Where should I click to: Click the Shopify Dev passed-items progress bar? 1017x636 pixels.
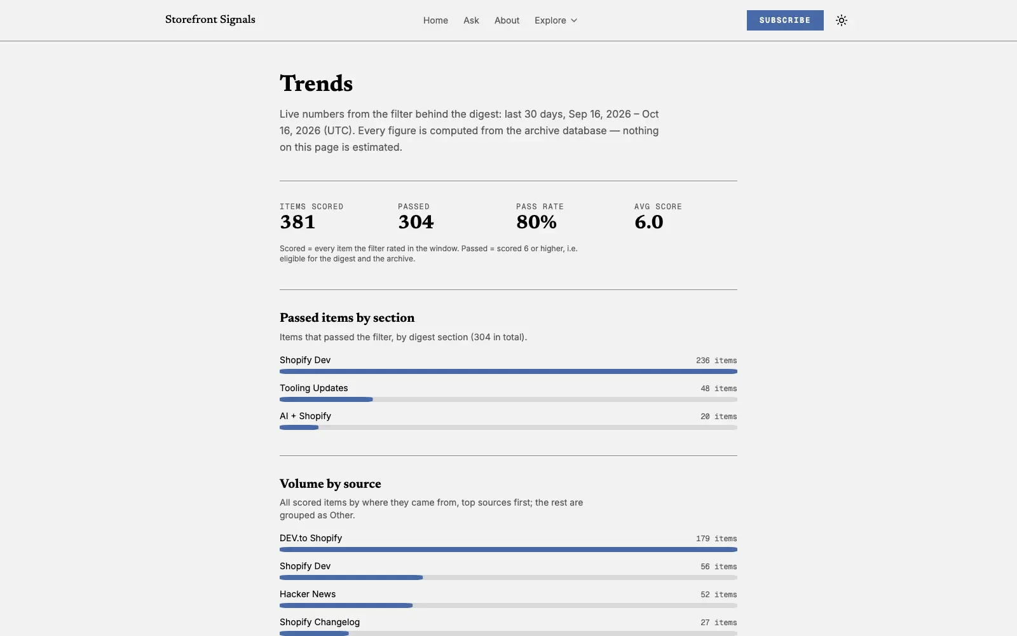(508, 371)
